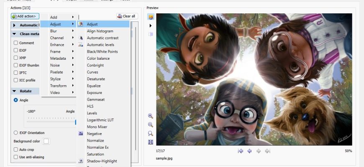Click the preview image of children
The image size is (364, 167).
[254, 79]
